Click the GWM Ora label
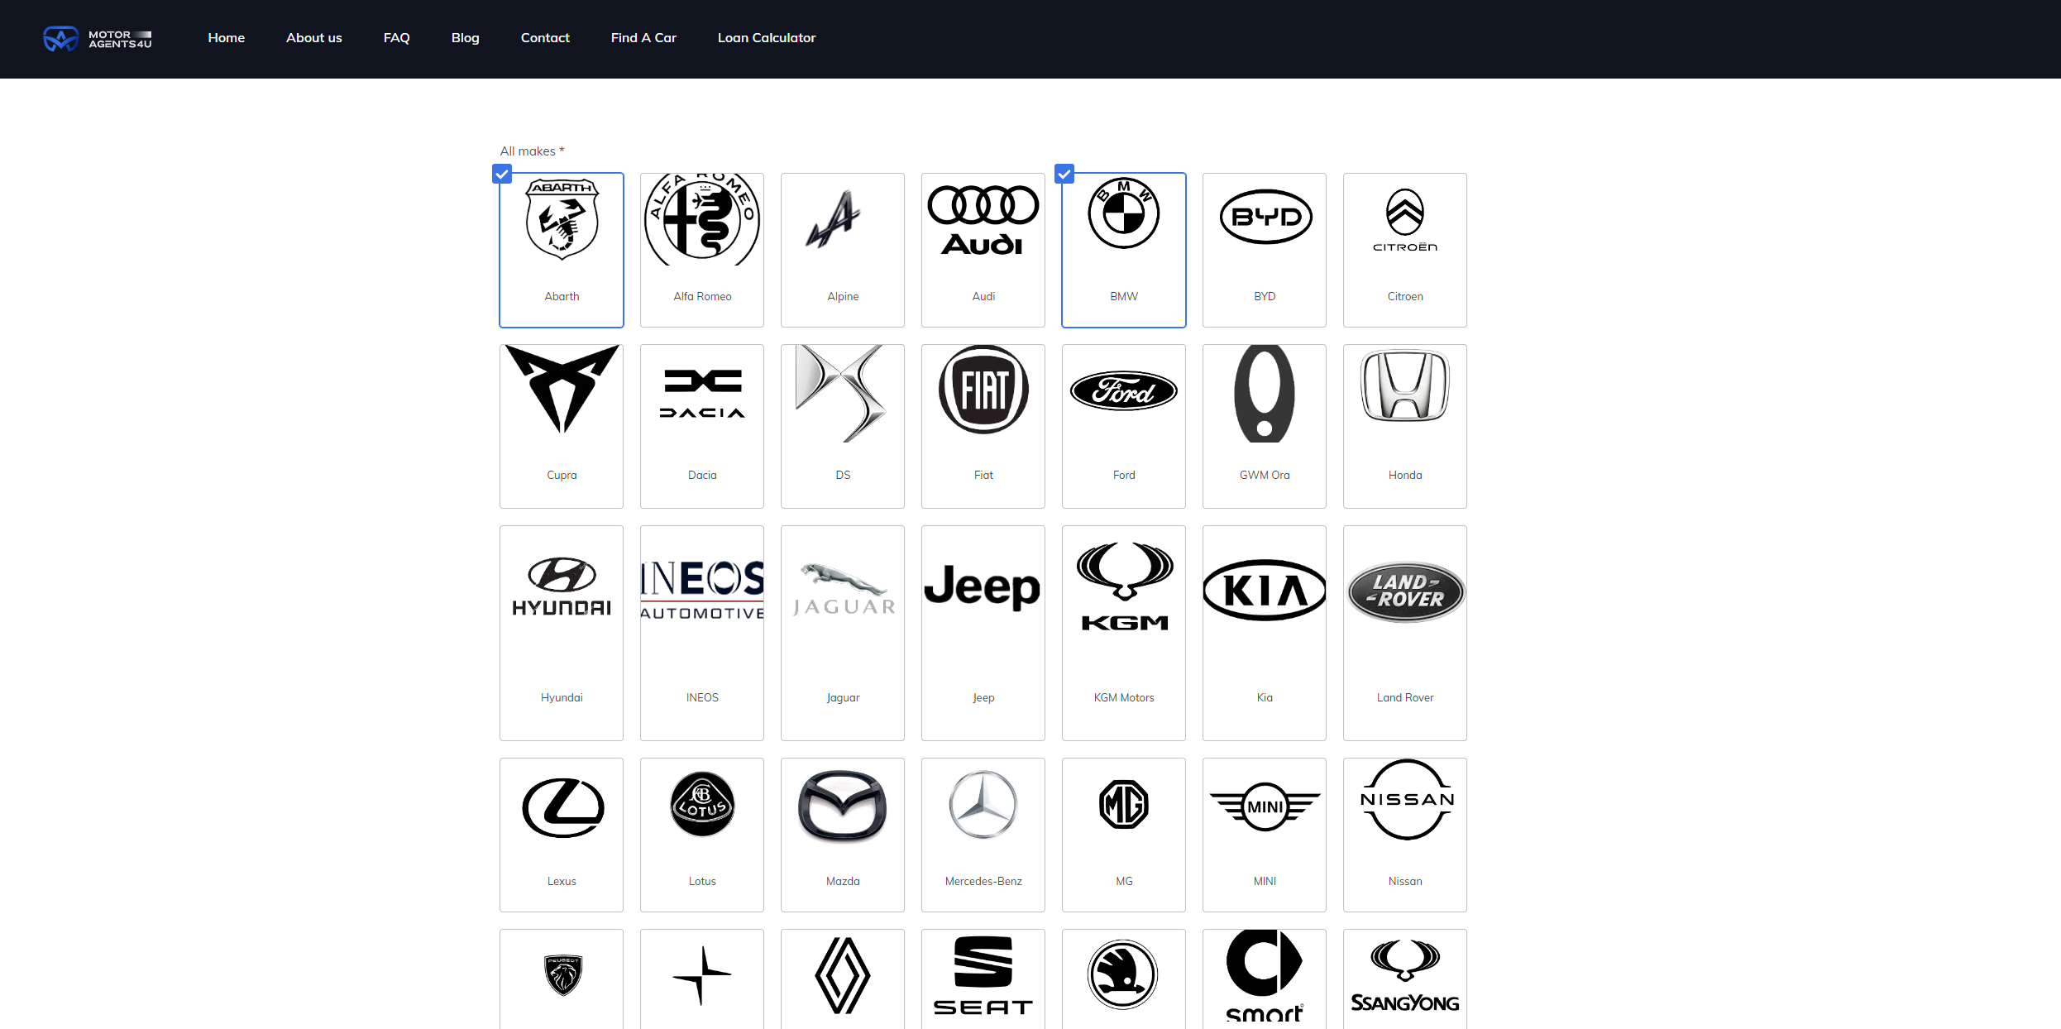This screenshot has width=2061, height=1029. 1265,475
